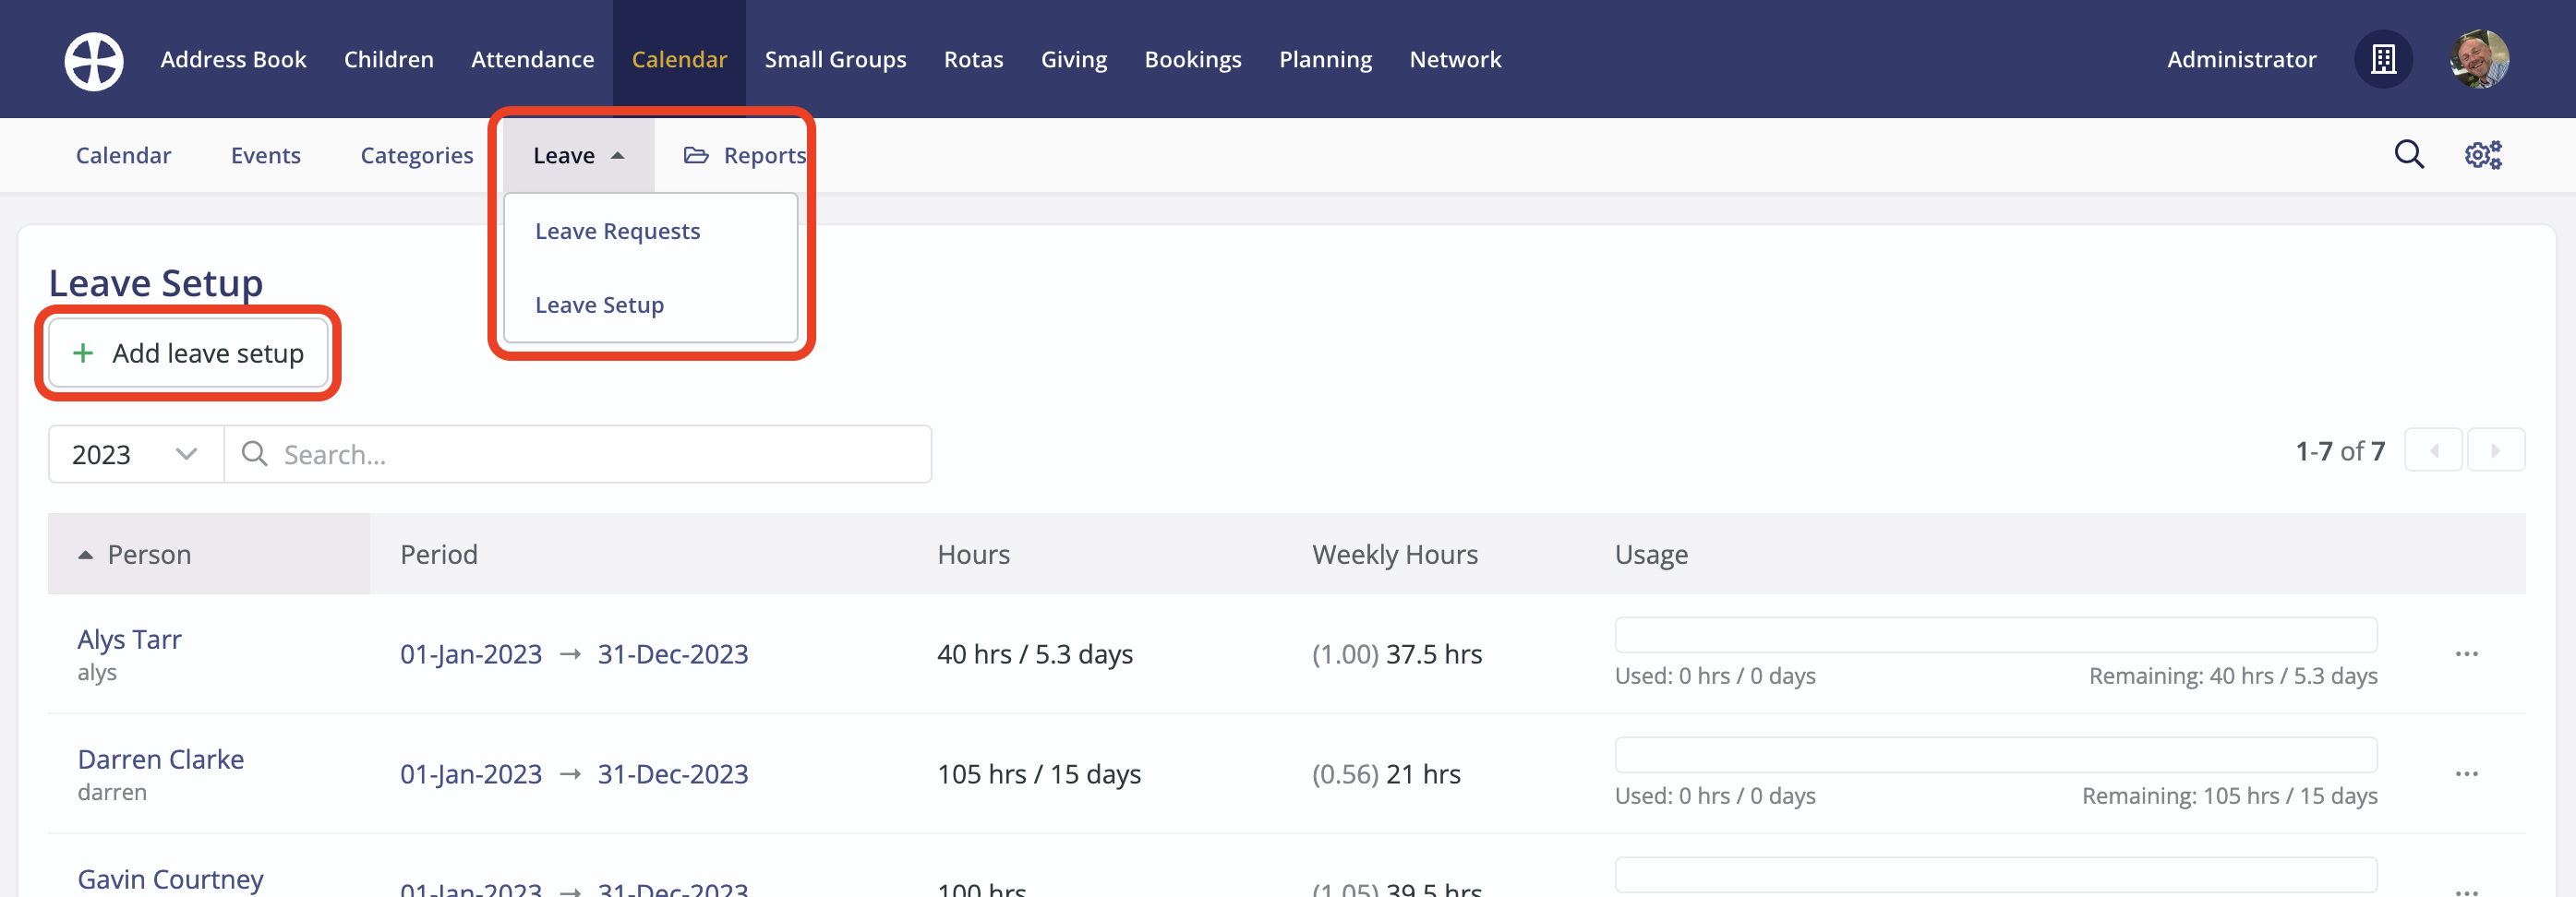Image resolution: width=2576 pixels, height=897 pixels.
Task: Click the Add leave setup button
Action: 189,353
